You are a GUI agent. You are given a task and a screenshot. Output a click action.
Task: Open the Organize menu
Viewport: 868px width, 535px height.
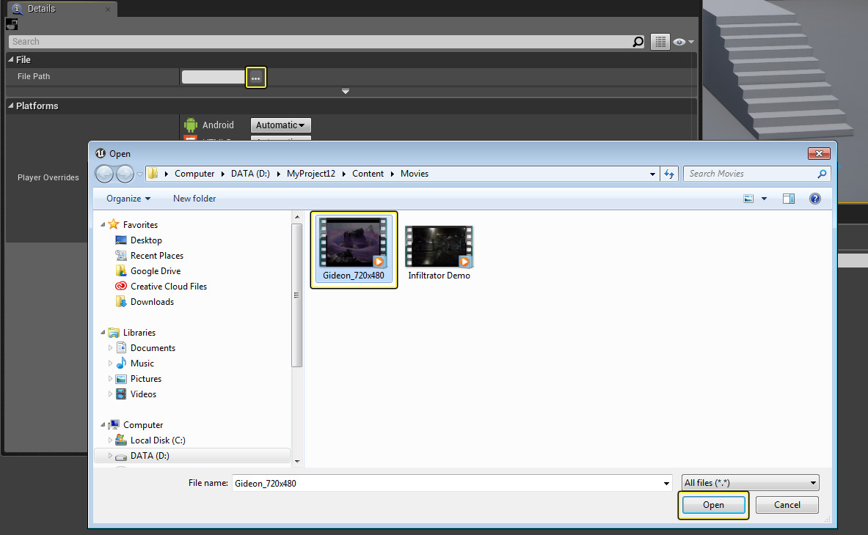pyautogui.click(x=128, y=199)
